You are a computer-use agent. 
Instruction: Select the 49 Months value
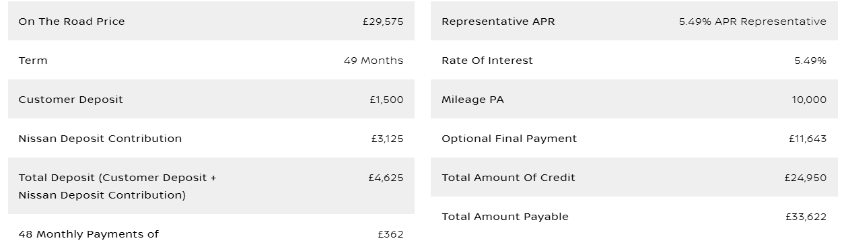coord(373,61)
